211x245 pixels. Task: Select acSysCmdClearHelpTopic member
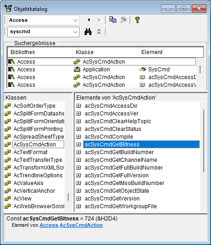click(118, 121)
